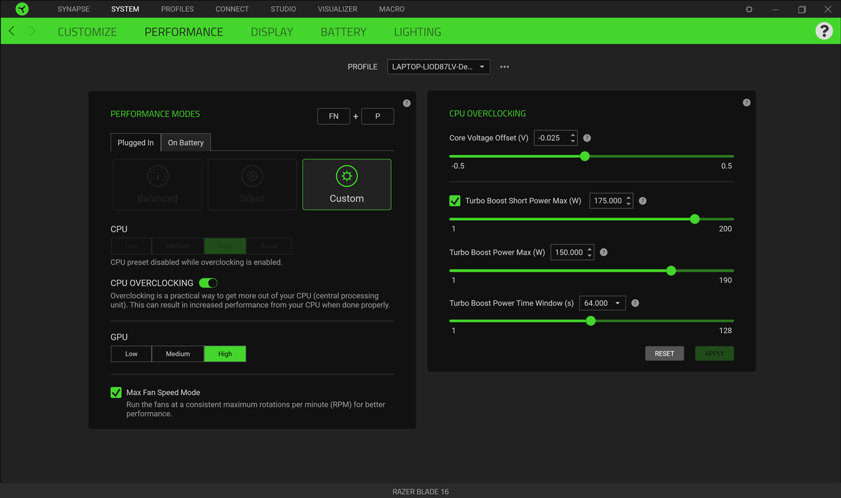Image resolution: width=841 pixels, height=498 pixels.
Task: Increase Turbo Boost Power Max stepper
Action: [589, 249]
